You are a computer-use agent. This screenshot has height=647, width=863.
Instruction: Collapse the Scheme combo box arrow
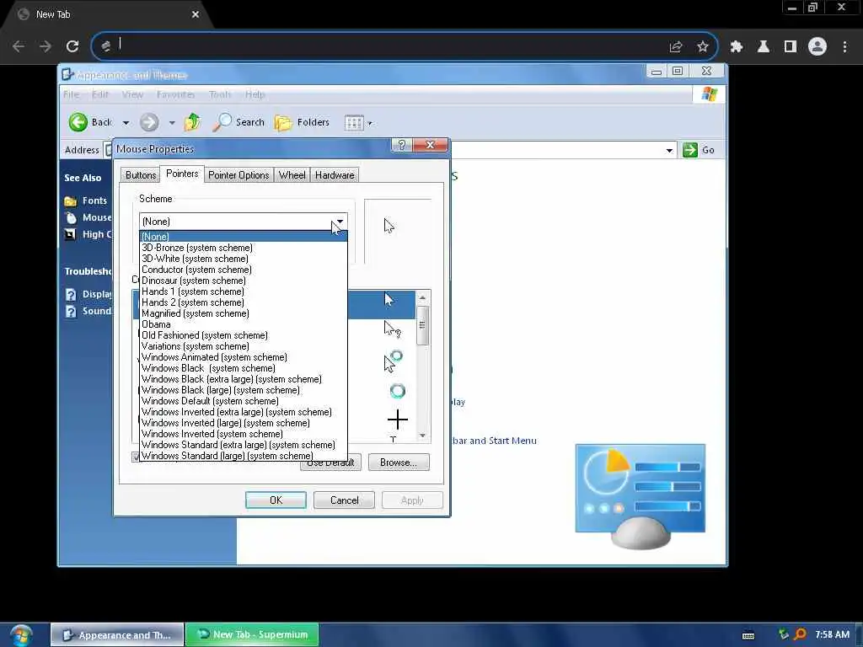340,222
